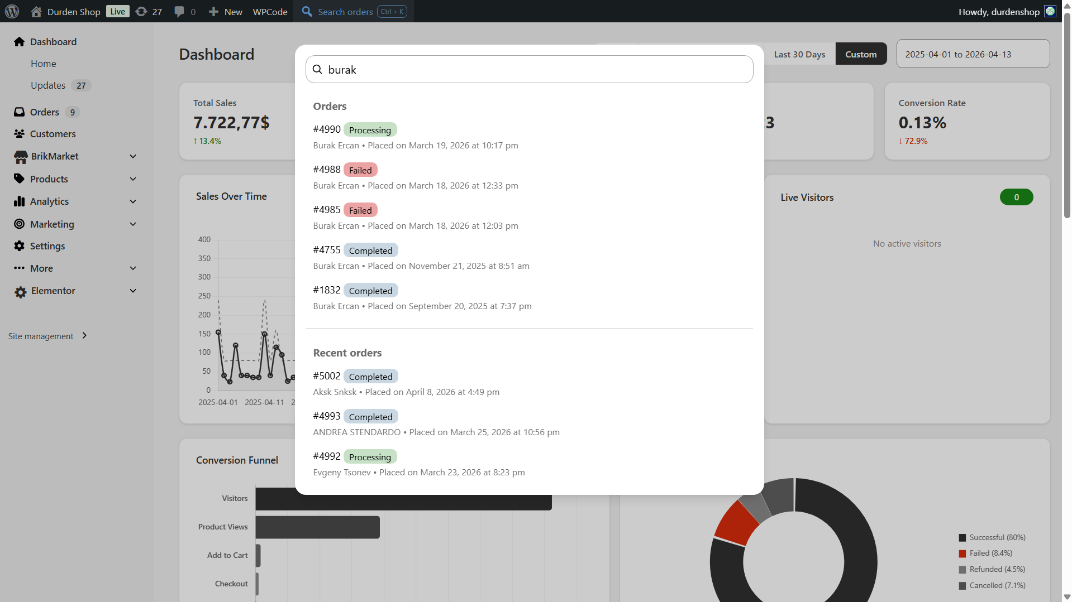The height and width of the screenshot is (602, 1072).
Task: Open completed order #4755 result
Action: [x=530, y=257]
